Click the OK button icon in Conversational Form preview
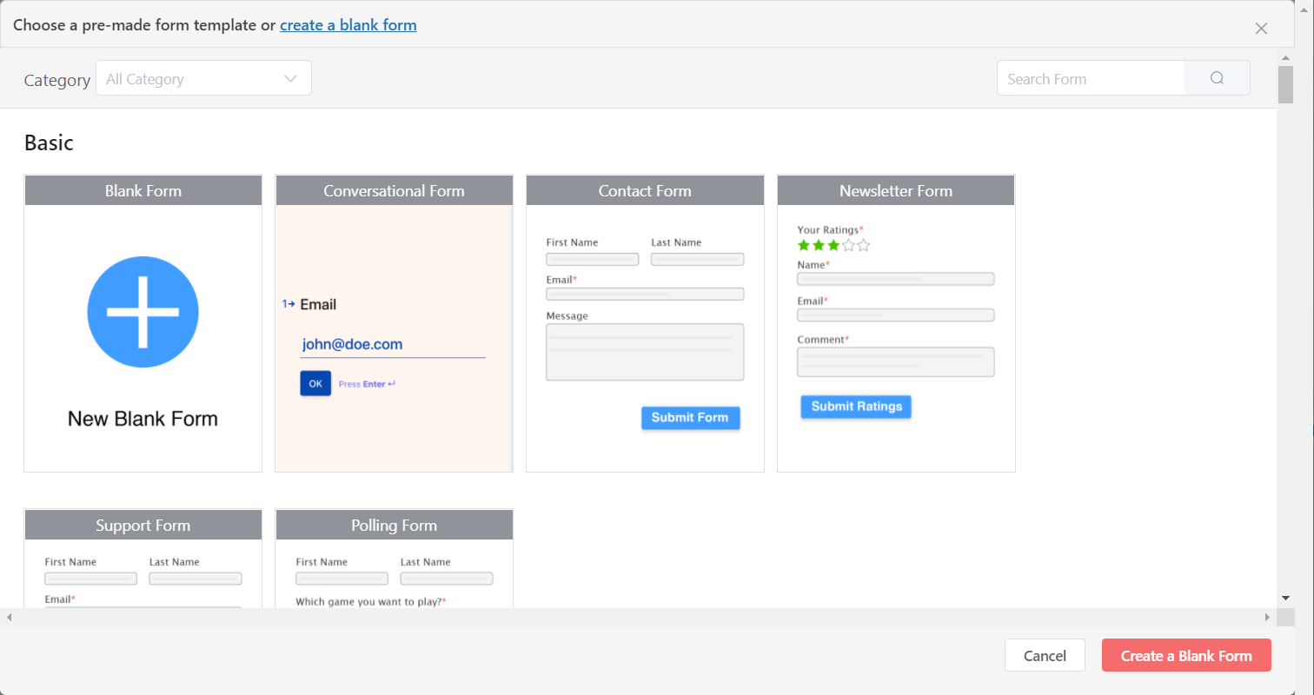Image resolution: width=1314 pixels, height=695 pixels. point(315,383)
